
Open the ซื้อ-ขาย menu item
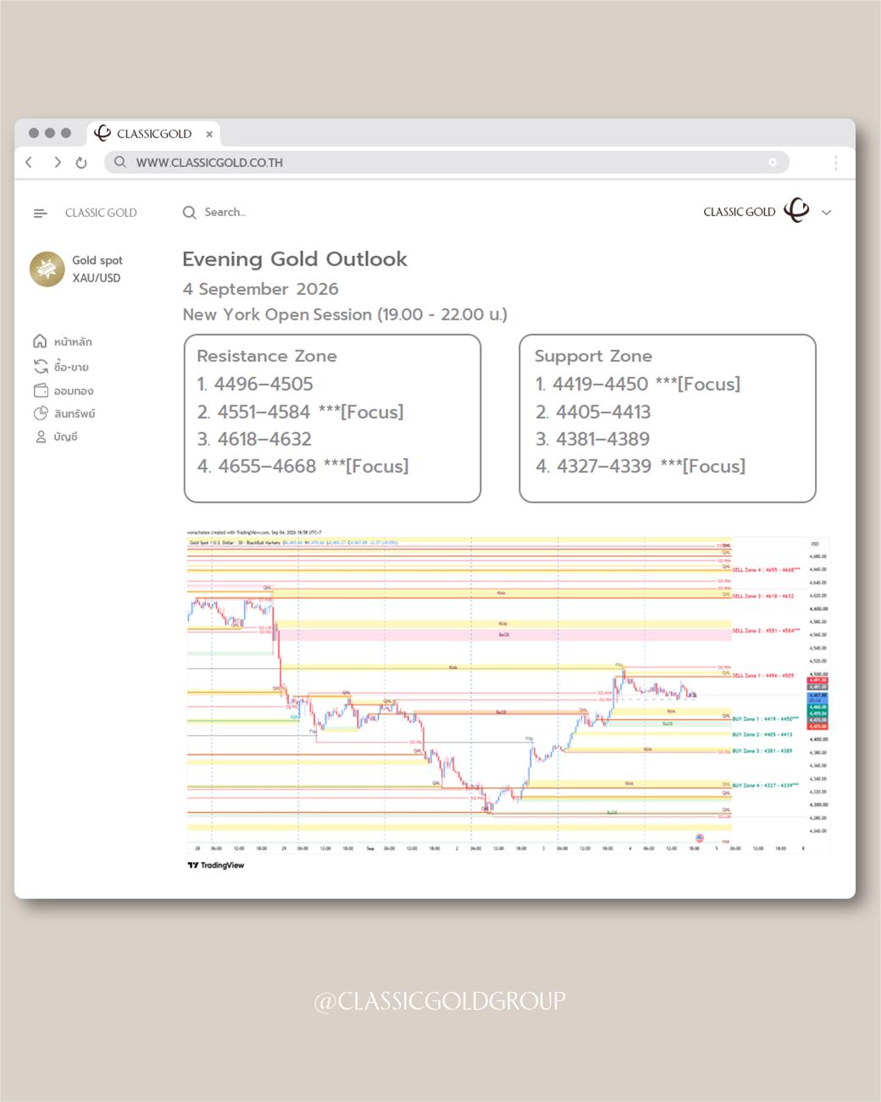[61, 366]
